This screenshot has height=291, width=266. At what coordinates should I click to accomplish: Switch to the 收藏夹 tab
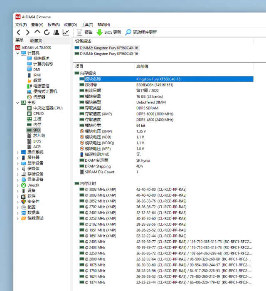click(x=36, y=40)
